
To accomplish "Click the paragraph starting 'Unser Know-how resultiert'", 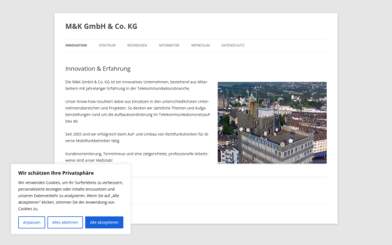I will 138,111.
